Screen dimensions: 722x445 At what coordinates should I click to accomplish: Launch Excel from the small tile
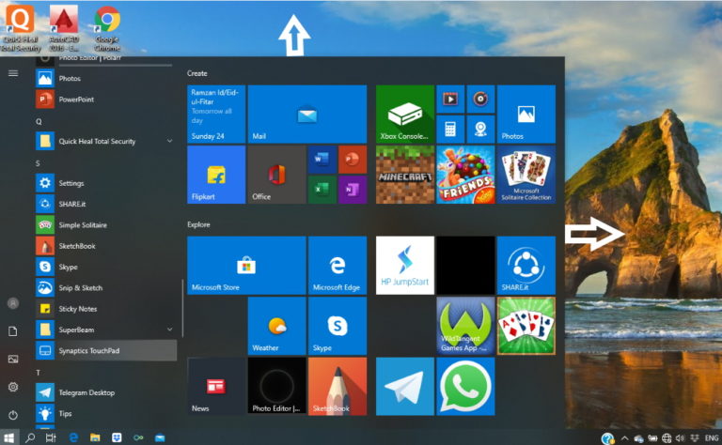[x=322, y=190]
